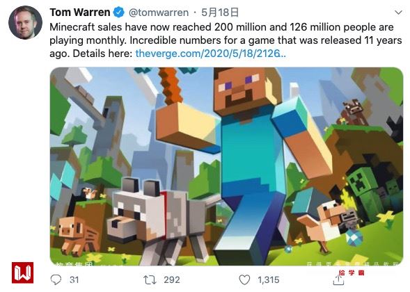Image resolution: width=410 pixels, height=292 pixels.
Task: Click the reply speech bubble icon
Action: tap(56, 279)
